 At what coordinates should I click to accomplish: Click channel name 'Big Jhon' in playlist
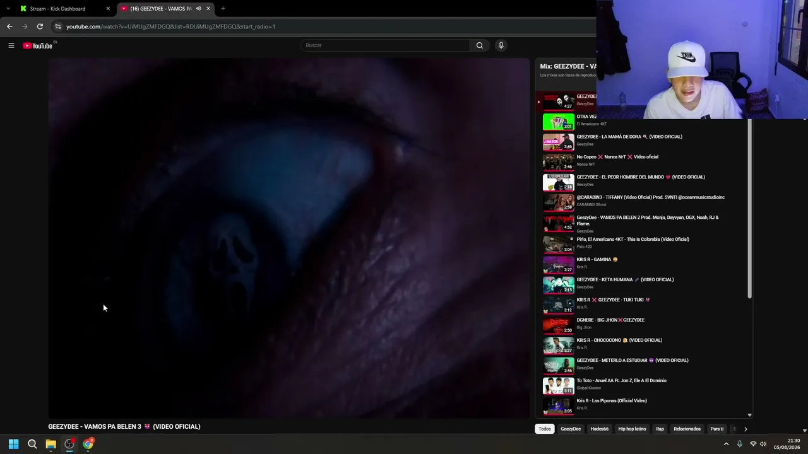[584, 327]
